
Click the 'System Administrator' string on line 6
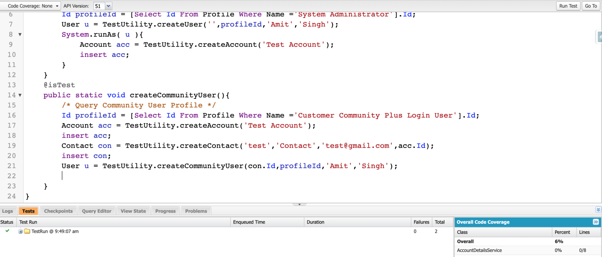pyautogui.click(x=343, y=14)
